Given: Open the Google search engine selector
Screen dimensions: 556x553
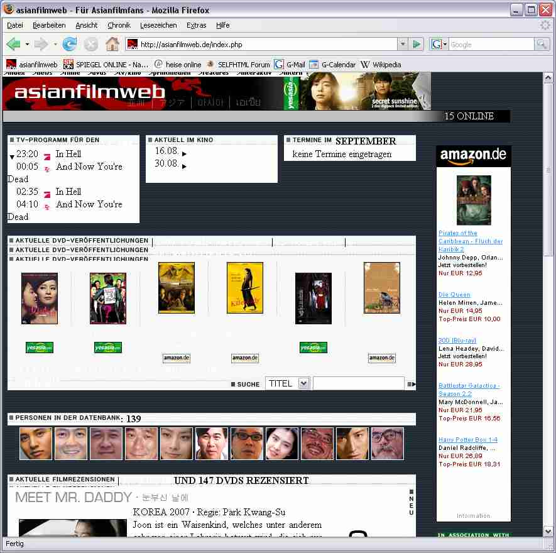Looking at the screenshot, I should tap(439, 45).
